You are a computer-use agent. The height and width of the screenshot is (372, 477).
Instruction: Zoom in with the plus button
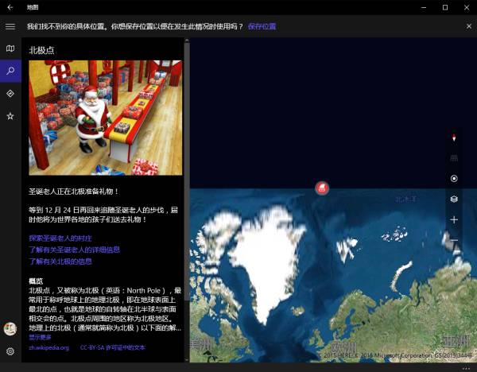pyautogui.click(x=454, y=219)
